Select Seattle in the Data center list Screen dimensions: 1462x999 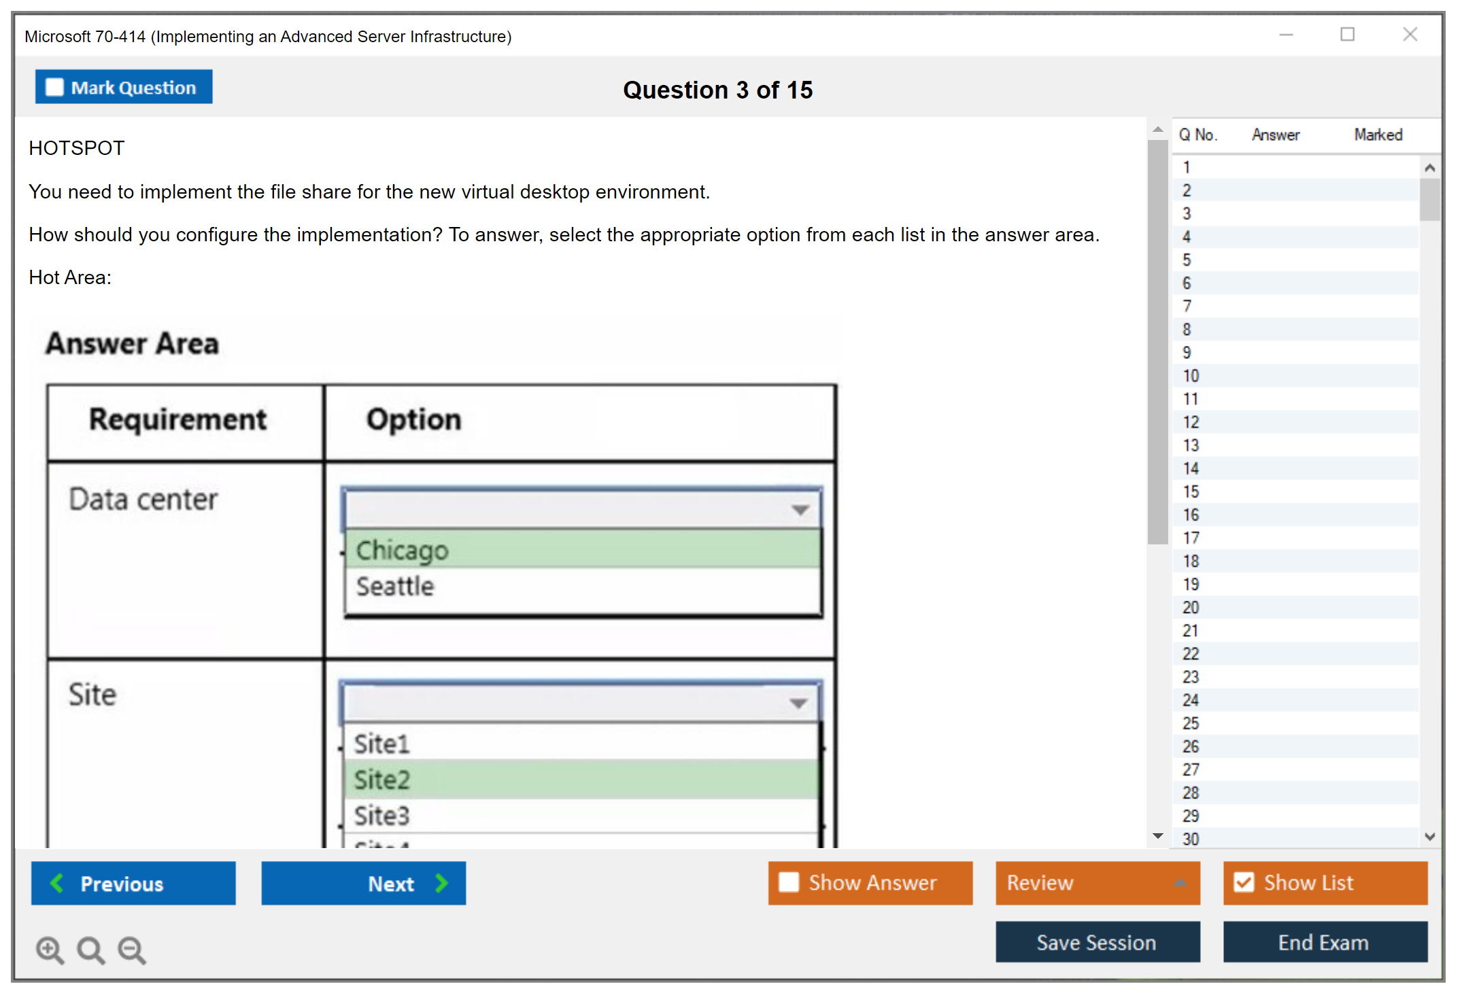pos(395,586)
